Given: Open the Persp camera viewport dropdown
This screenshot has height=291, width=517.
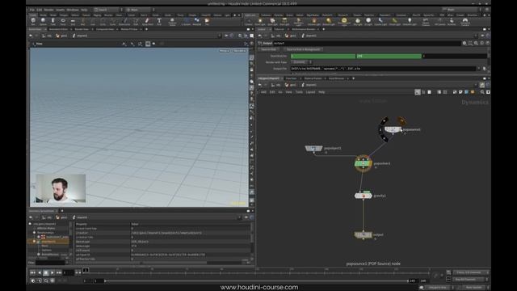Looking at the screenshot, I should (x=225, y=51).
